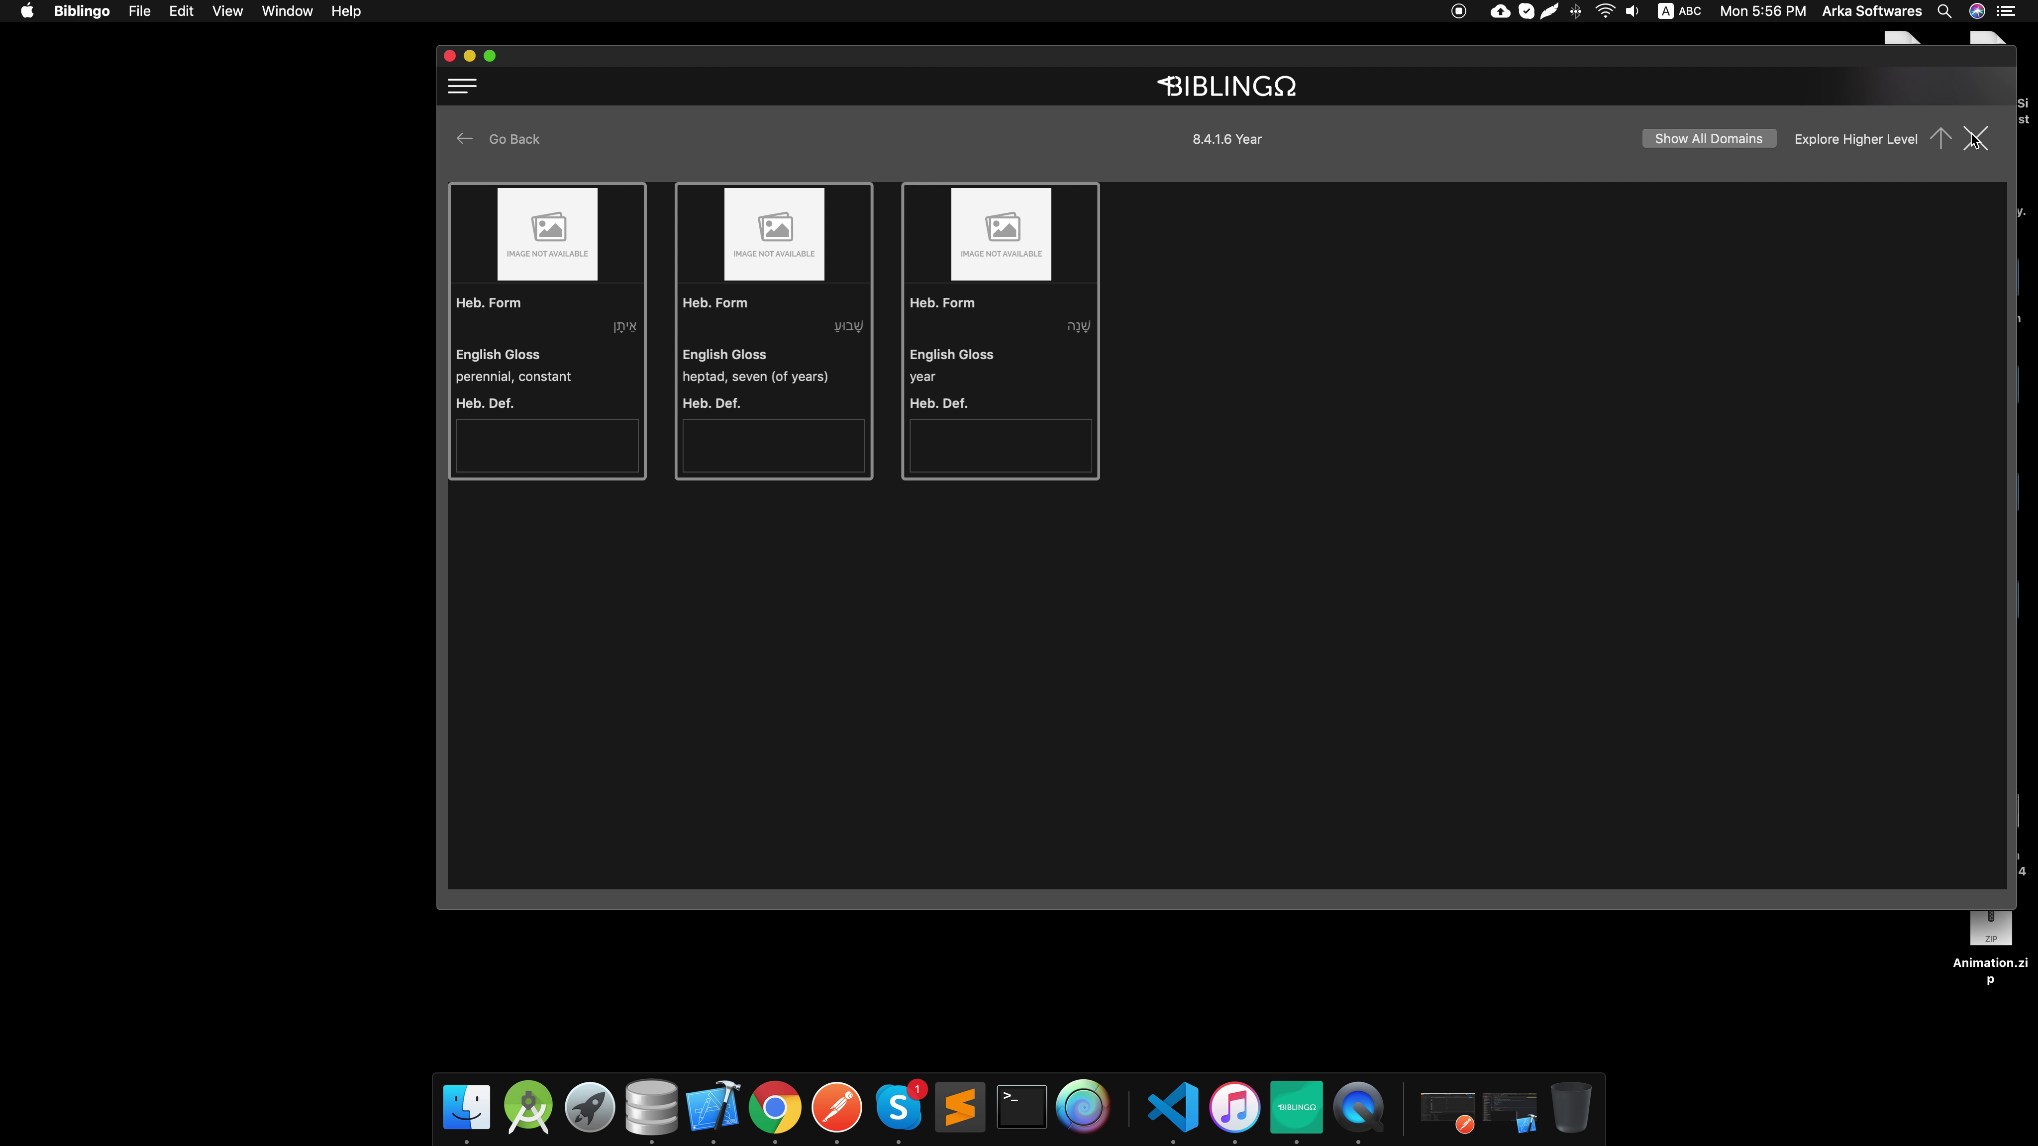Open Biblingo app icon in the Dock

click(1296, 1106)
